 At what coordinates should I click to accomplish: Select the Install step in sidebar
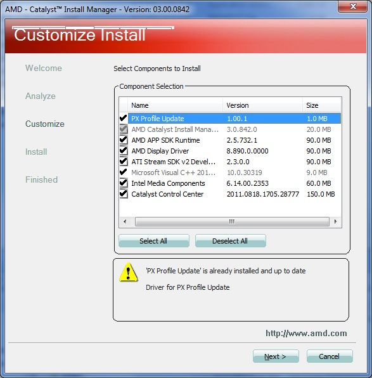(x=36, y=152)
